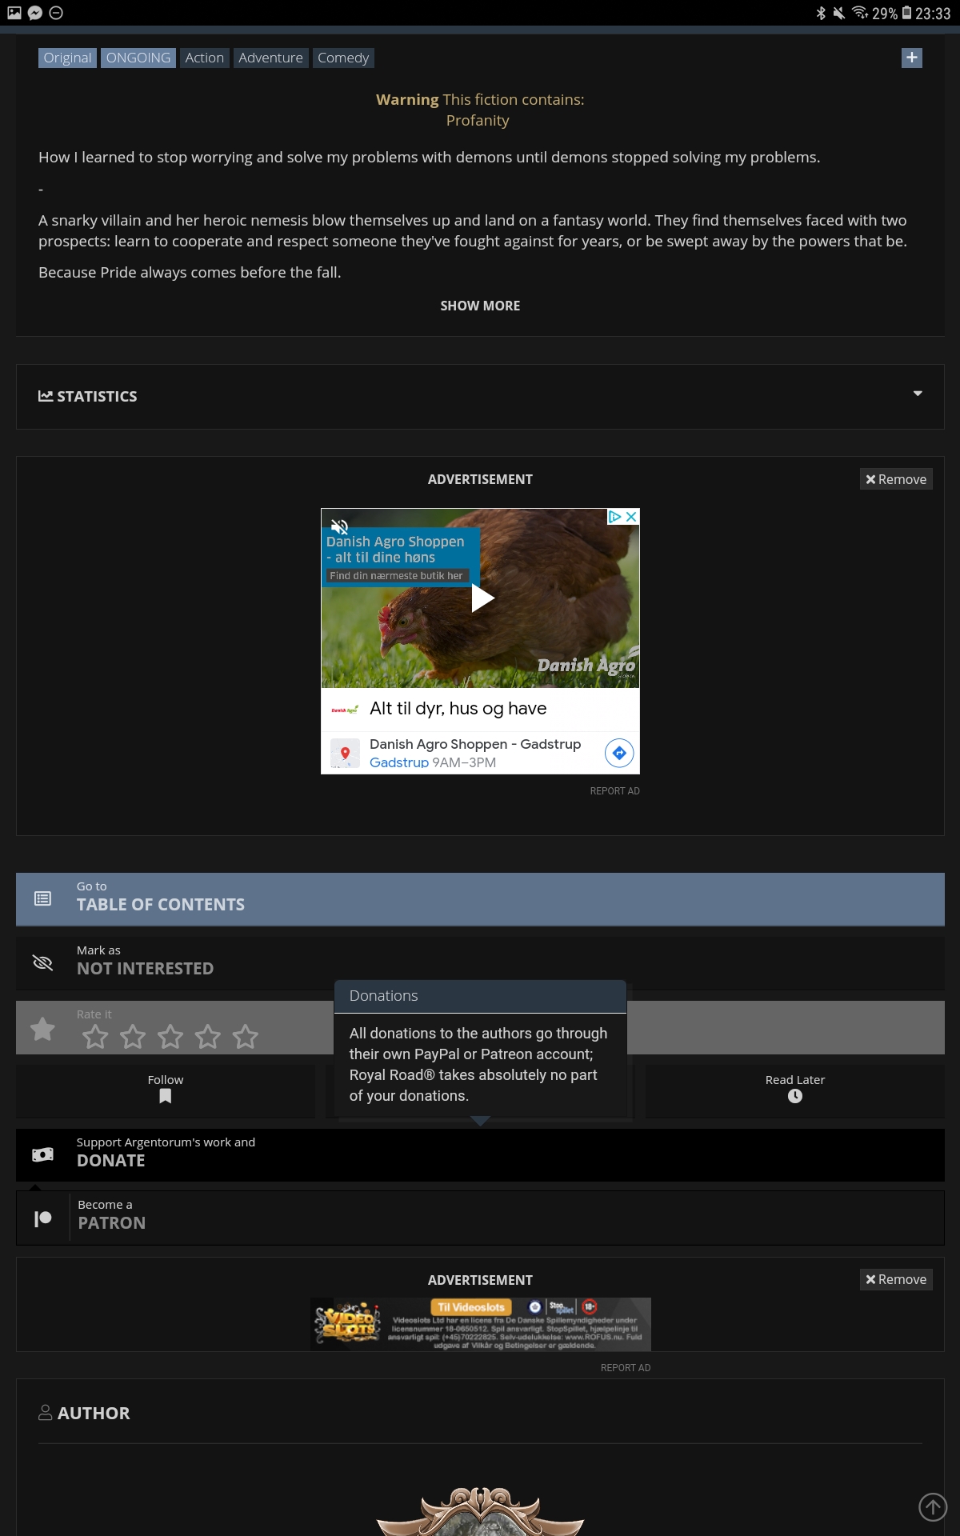Screen dimensions: 960x1536
Task: Open the map pin for Danish Agro Shoppen
Action: 345,753
